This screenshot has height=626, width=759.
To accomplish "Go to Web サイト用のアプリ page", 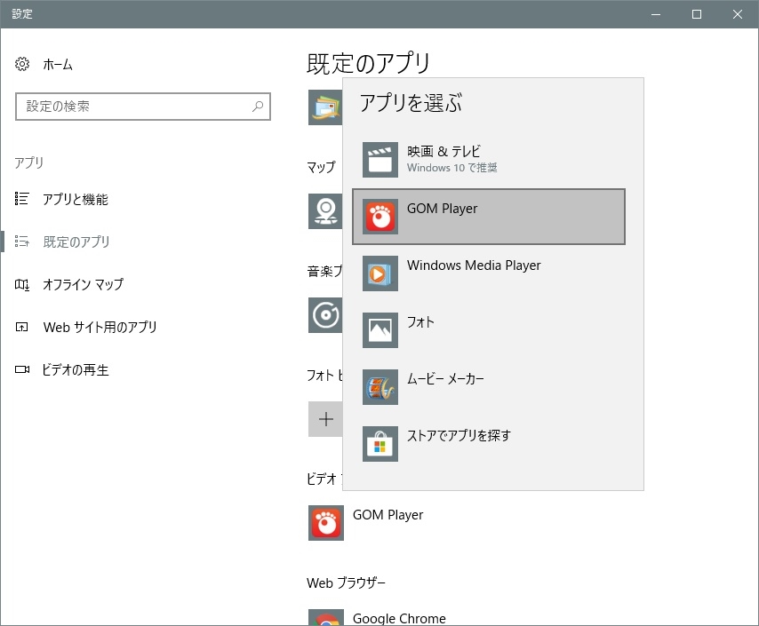I will coord(100,328).
